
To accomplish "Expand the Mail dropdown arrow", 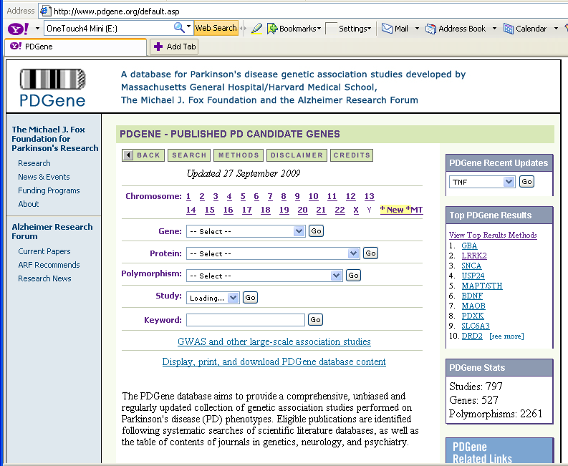I will [x=417, y=28].
